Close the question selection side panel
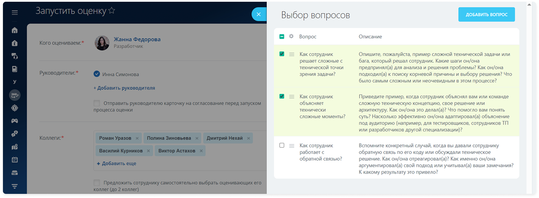 tap(259, 14)
